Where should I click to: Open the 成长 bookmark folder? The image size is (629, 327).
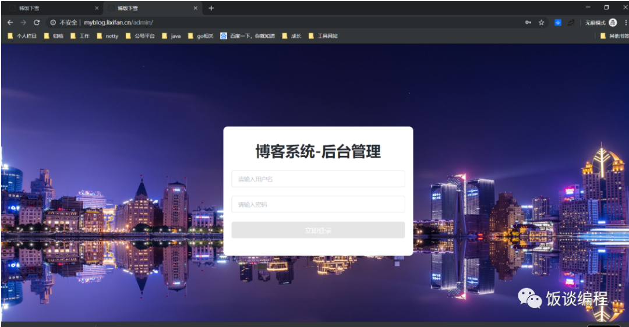click(292, 36)
